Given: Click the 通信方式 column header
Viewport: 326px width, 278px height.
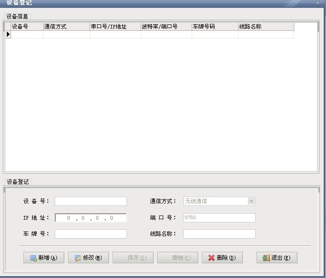Looking at the screenshot, I should tap(67, 27).
